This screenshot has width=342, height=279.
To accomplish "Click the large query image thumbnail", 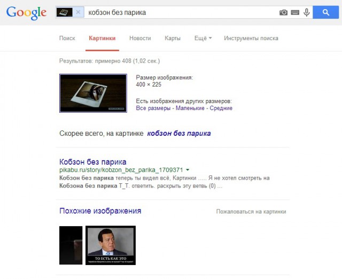I will (93, 93).
